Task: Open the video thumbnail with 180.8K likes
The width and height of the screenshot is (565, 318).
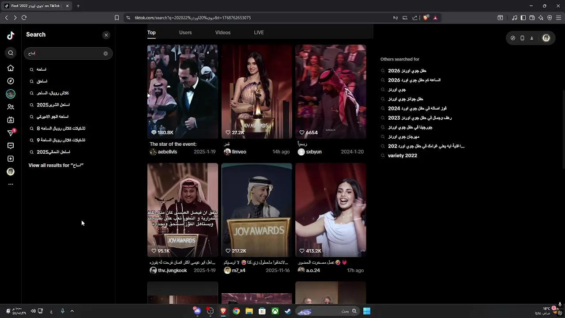Action: (x=183, y=91)
